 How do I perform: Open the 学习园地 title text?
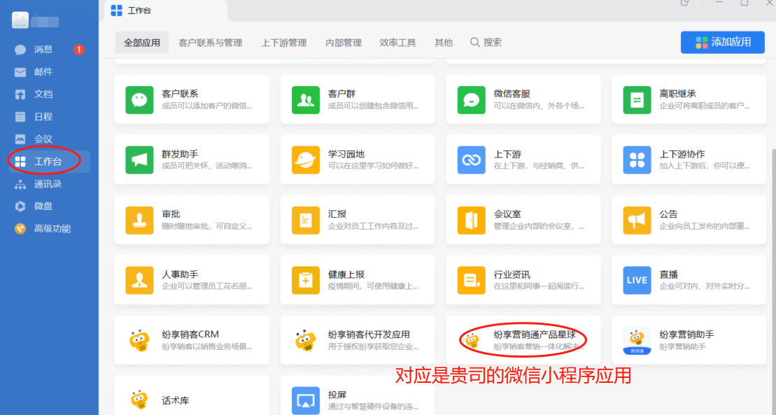tap(346, 154)
